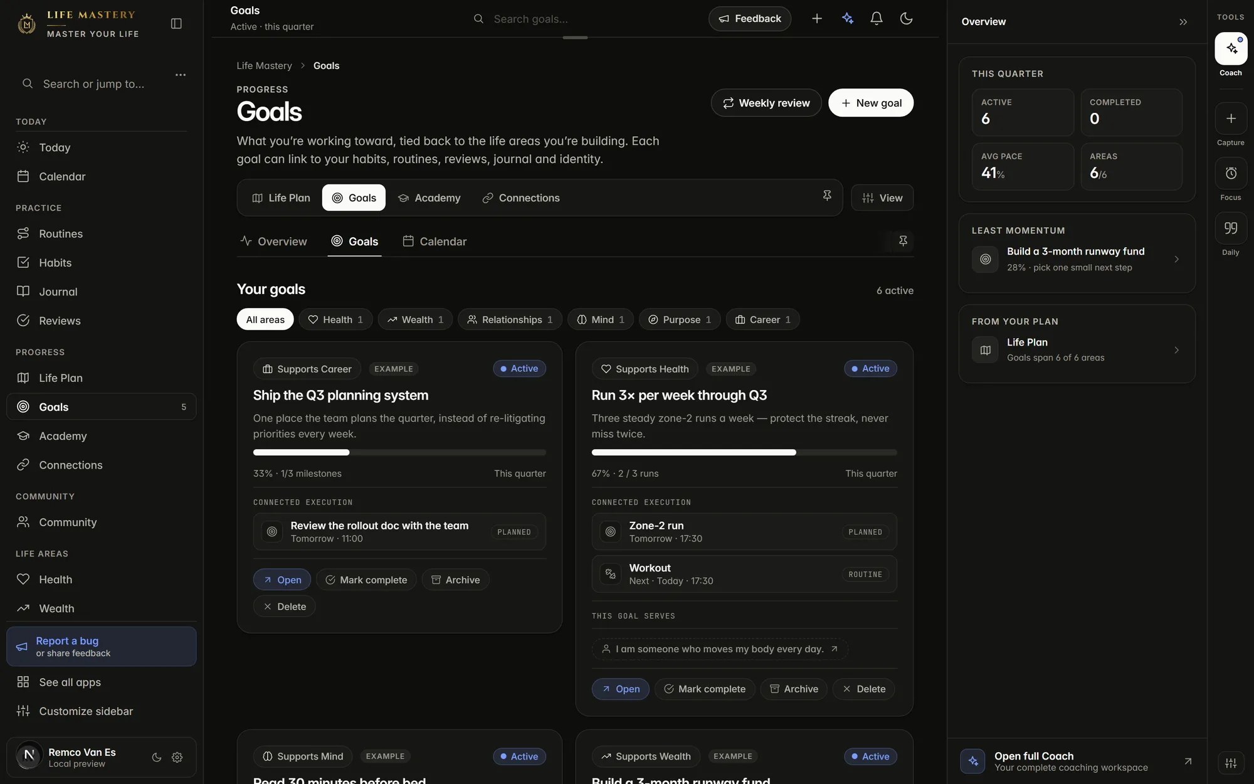Open the Overview sub-tab
The width and height of the screenshot is (1254, 784).
(x=274, y=241)
